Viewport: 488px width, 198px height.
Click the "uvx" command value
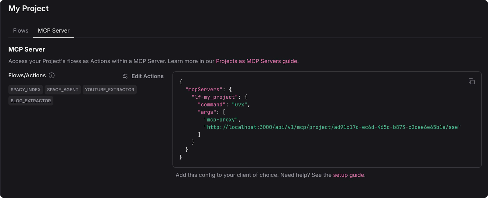[239, 104]
